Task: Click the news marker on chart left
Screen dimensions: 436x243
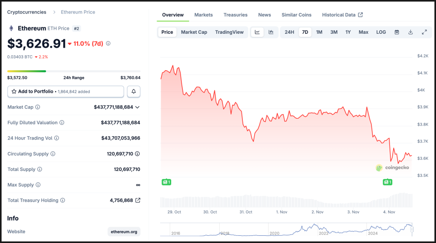Action: (x=166, y=182)
